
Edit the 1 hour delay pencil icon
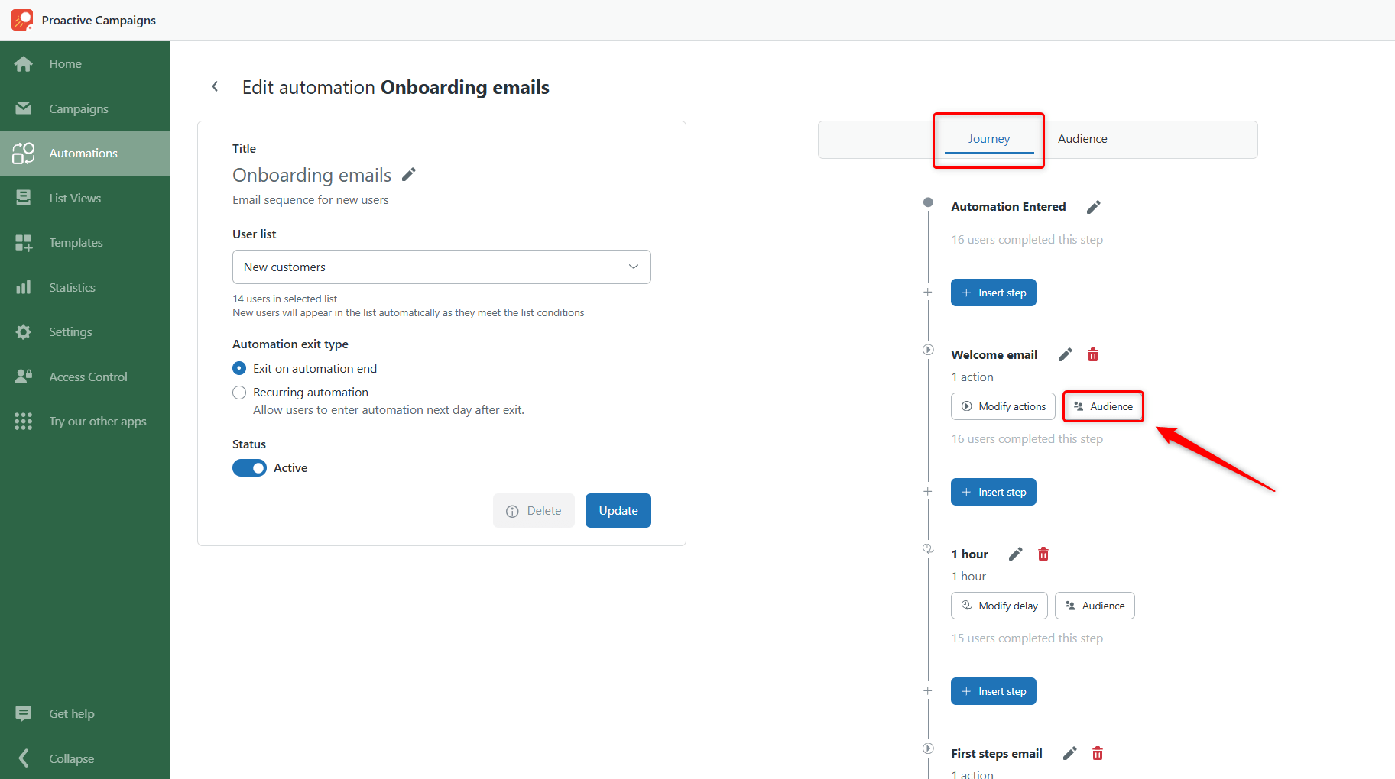pyautogui.click(x=1016, y=554)
